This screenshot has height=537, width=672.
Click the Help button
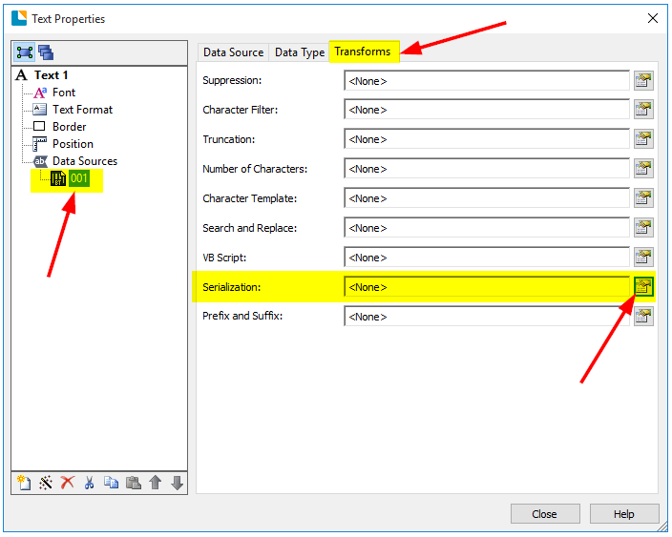pyautogui.click(x=623, y=514)
